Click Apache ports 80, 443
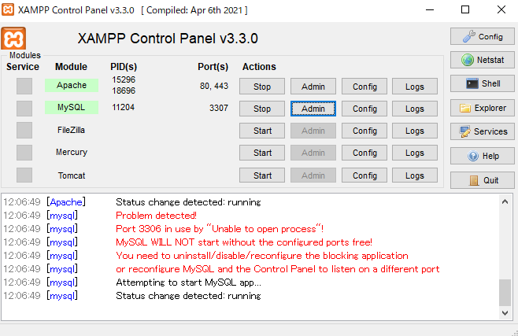The width and height of the screenshot is (518, 336). coord(214,86)
